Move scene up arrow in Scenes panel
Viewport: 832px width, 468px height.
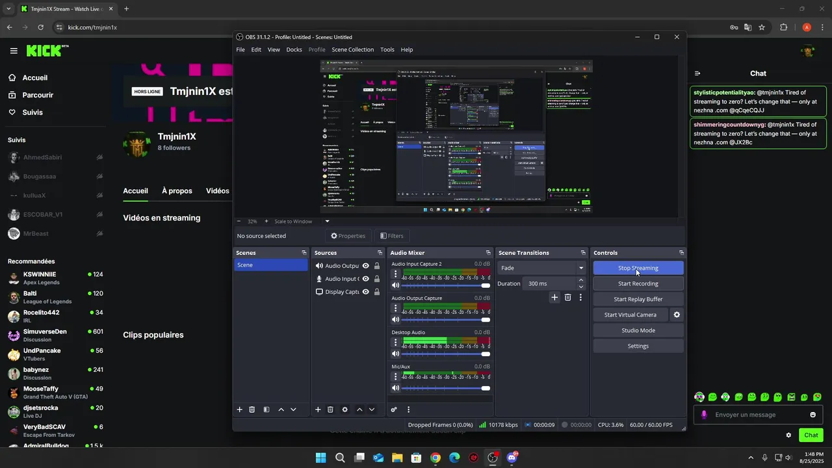(281, 409)
